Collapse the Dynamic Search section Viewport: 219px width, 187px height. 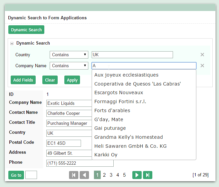point(12,43)
